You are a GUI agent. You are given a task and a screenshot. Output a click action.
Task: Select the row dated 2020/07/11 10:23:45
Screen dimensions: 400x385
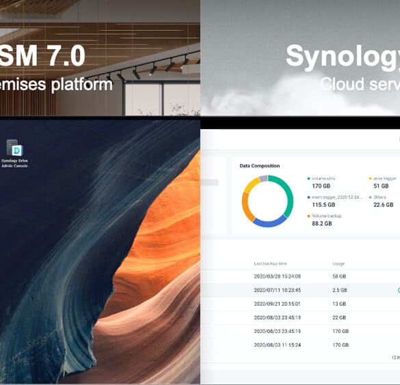click(x=300, y=290)
